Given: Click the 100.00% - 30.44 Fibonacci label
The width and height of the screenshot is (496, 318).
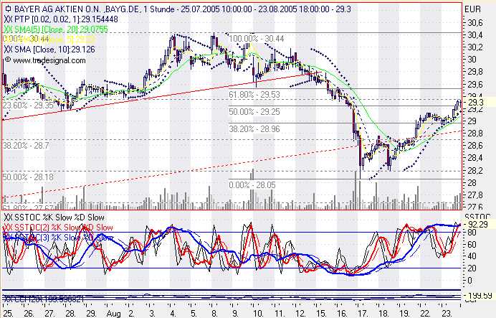Looking at the screenshot, I should coord(256,39).
